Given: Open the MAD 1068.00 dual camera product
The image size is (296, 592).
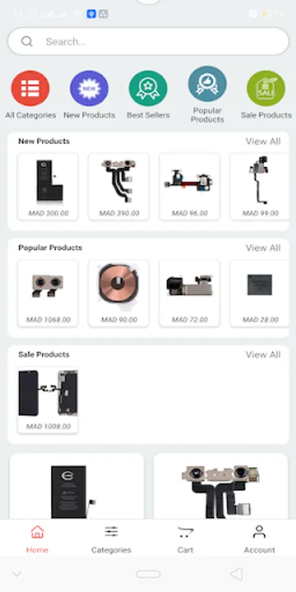Looking at the screenshot, I should 48,293.
